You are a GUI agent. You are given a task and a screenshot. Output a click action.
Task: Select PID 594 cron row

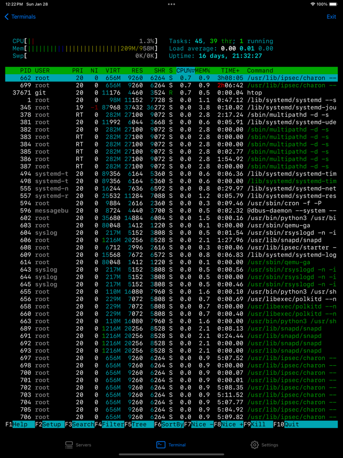(171, 203)
